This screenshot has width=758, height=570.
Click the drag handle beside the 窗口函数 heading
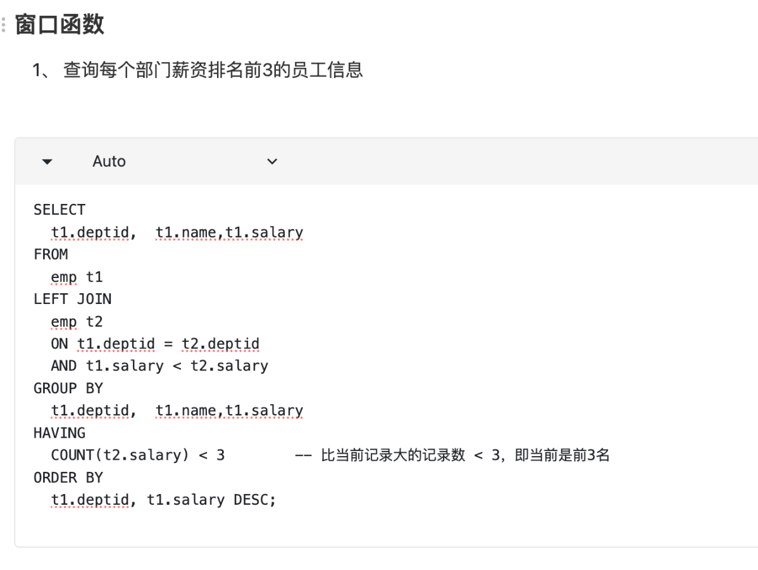[x=4, y=25]
